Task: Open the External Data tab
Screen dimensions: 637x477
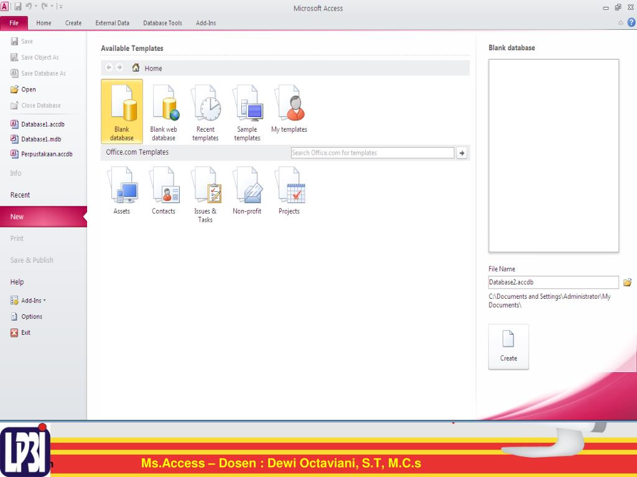Action: click(112, 23)
